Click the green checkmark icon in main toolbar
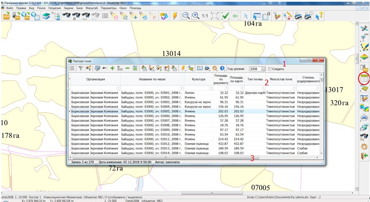 [225, 16]
